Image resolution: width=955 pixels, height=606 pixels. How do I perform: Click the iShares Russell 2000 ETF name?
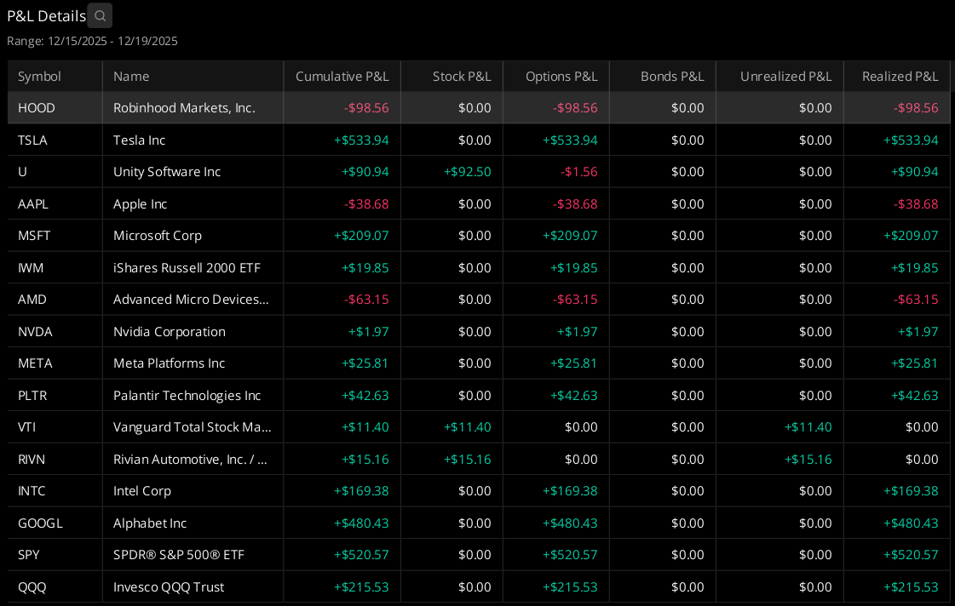pos(187,268)
